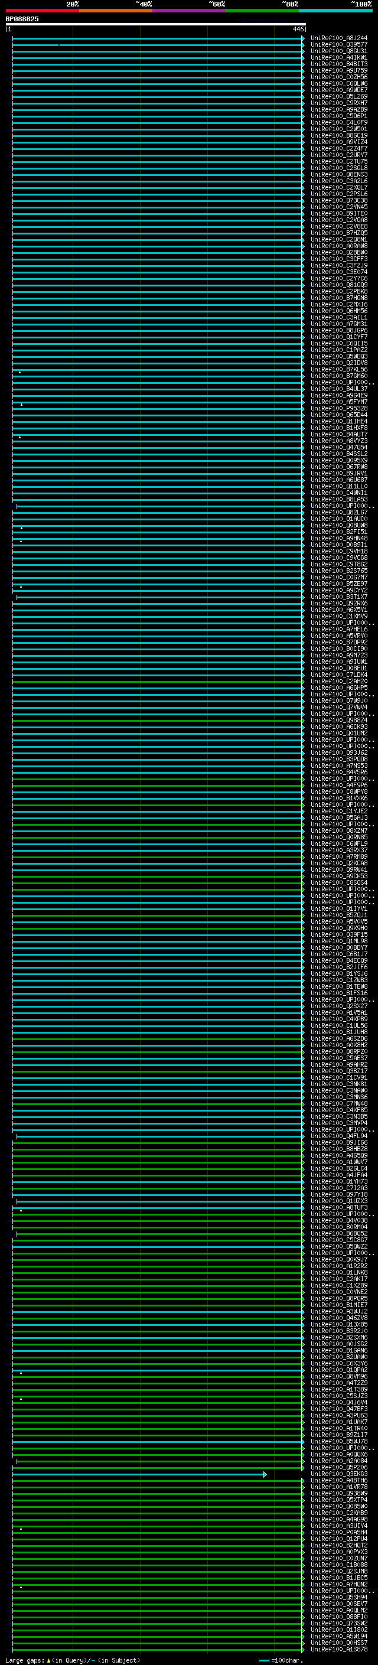Select the UniRef100_B8GC19 label
Screen dimensions: 378x1665
click(338, 136)
